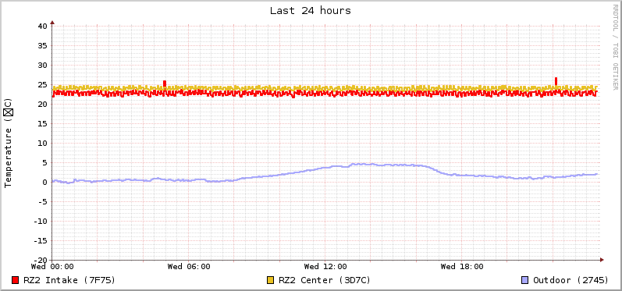
Task: Click the Wed 18:00 time axis label
Action: (x=462, y=267)
